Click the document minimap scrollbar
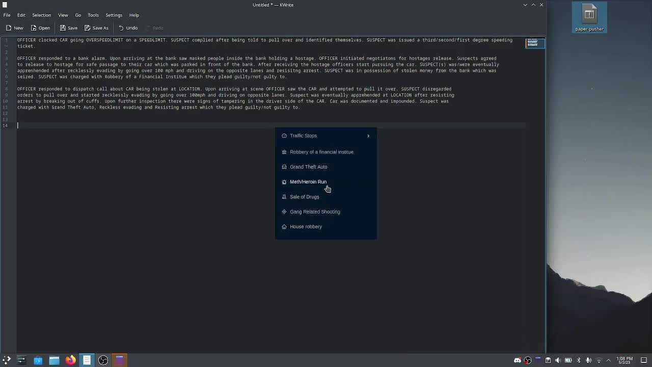 point(533,43)
